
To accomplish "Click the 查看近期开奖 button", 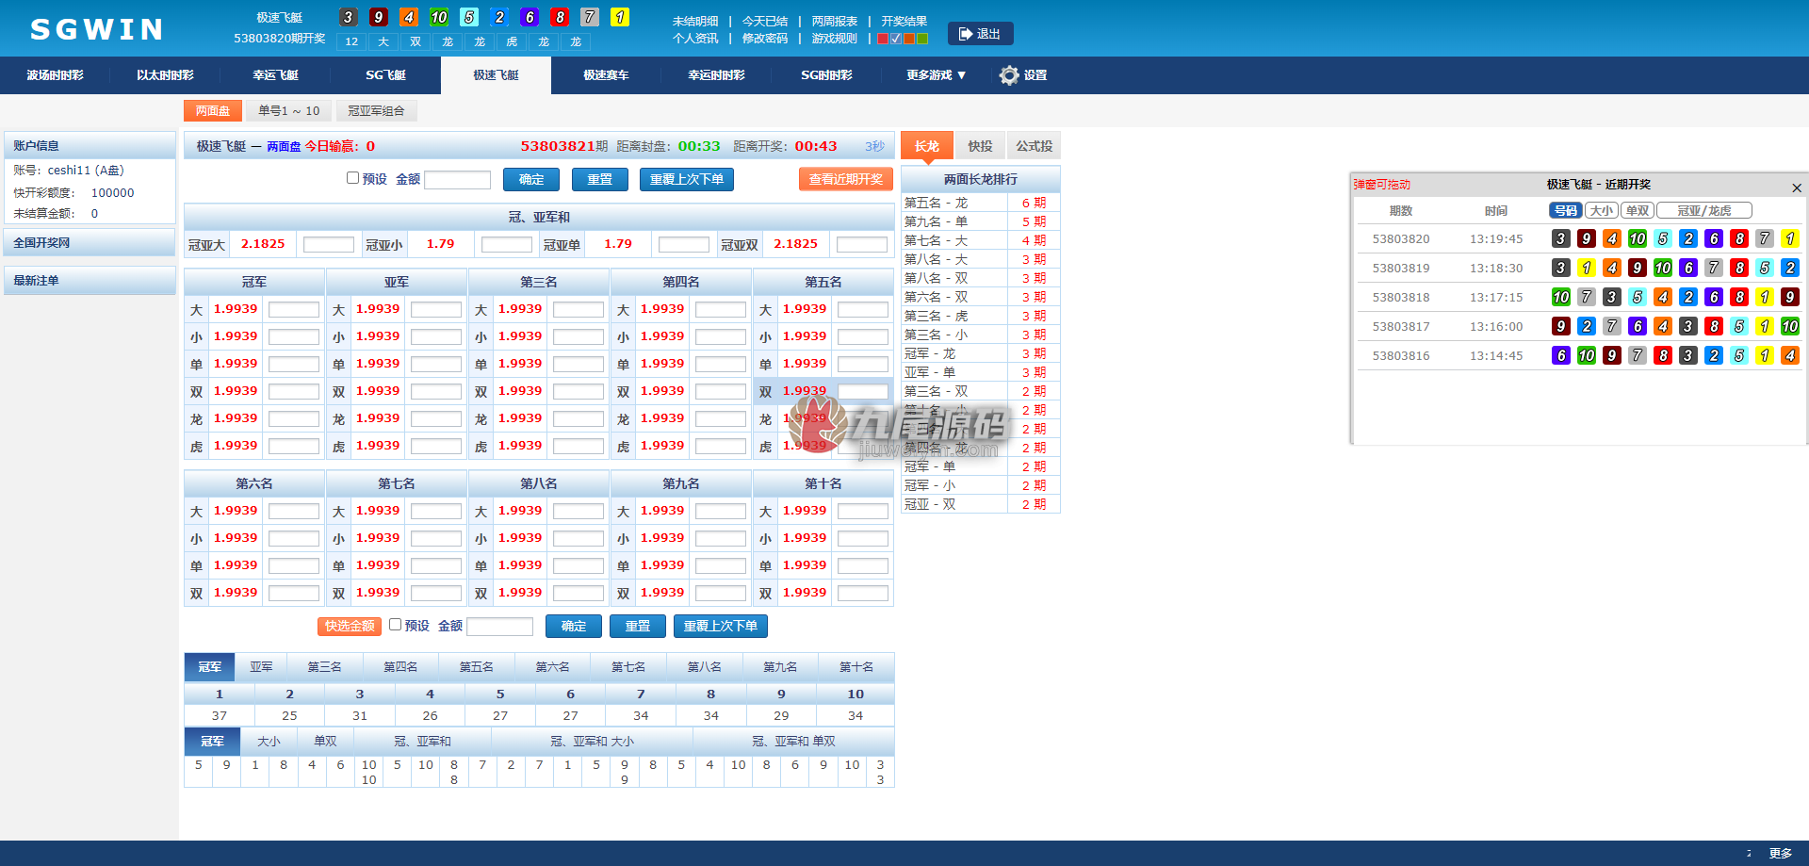I will (845, 179).
